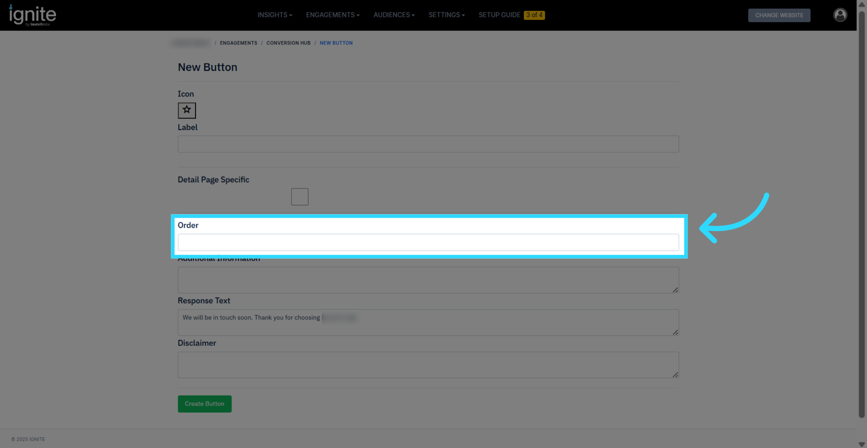This screenshot has height=448, width=867.
Task: Open the Engagements dropdown menu
Action: (x=332, y=15)
